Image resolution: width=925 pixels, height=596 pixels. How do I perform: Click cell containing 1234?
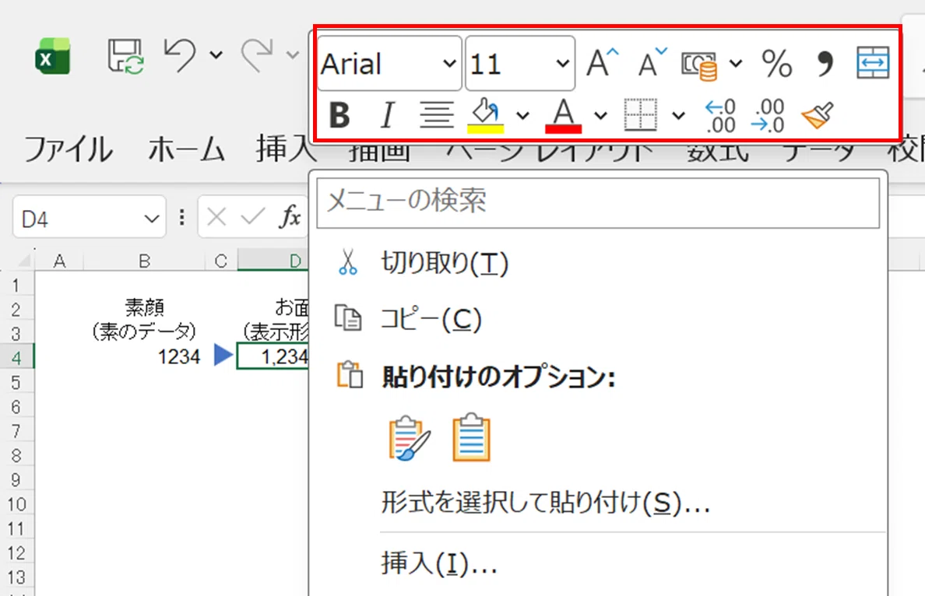tap(145, 356)
